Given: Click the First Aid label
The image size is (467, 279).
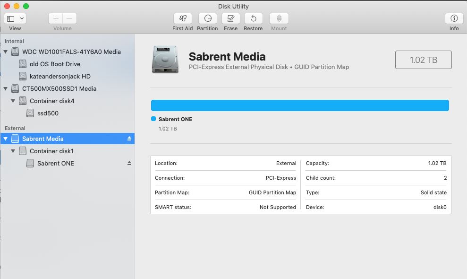Looking at the screenshot, I should [183, 28].
